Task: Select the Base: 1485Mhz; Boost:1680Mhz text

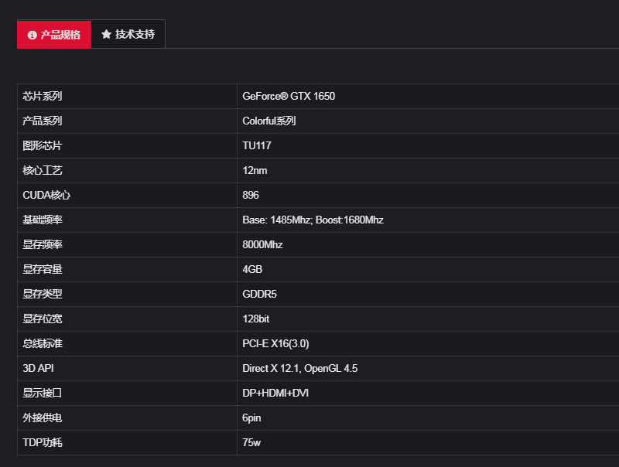Action: point(313,220)
